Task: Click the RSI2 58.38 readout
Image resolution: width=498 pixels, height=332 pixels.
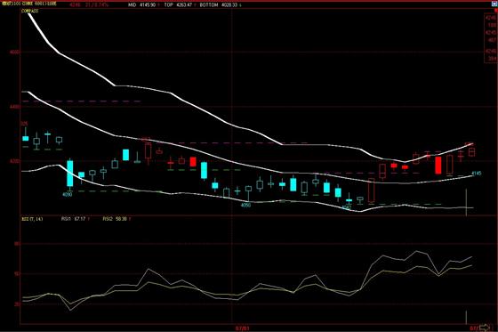Action: point(115,219)
